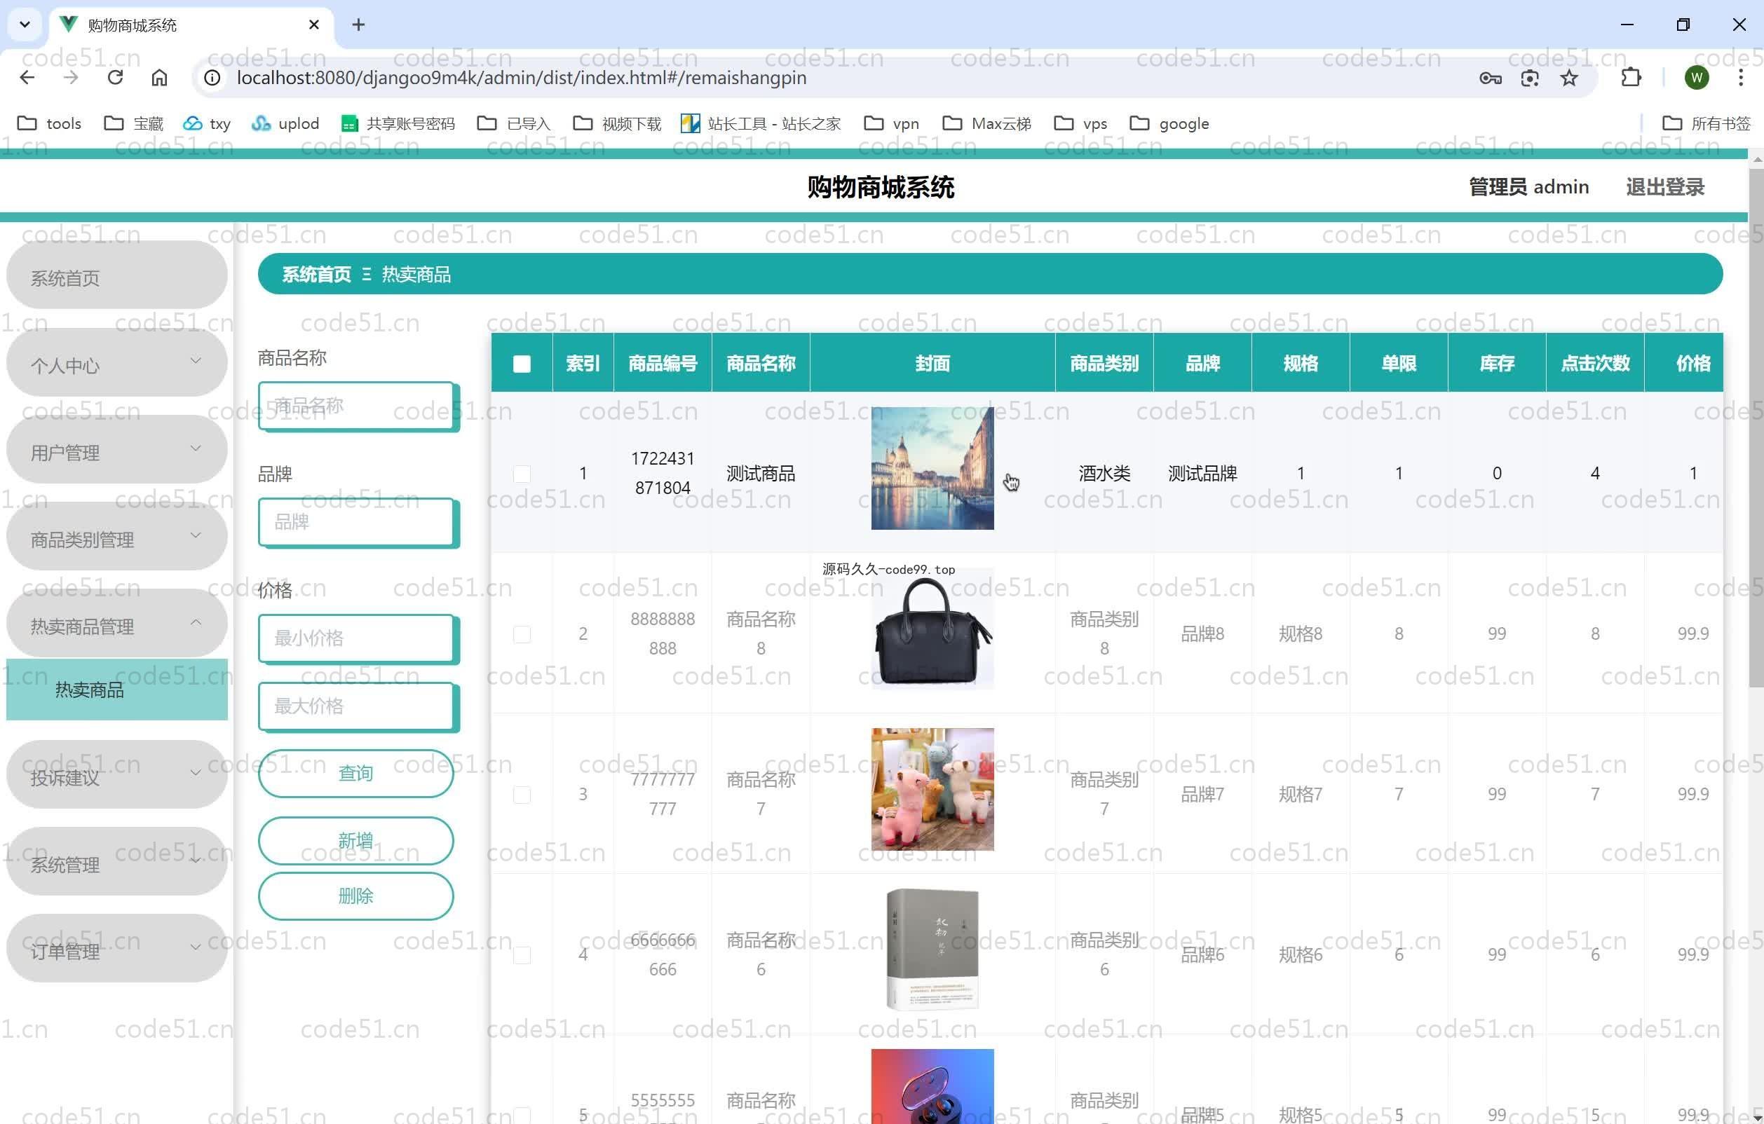Open the gray book cover image
The image size is (1764, 1124).
click(932, 950)
